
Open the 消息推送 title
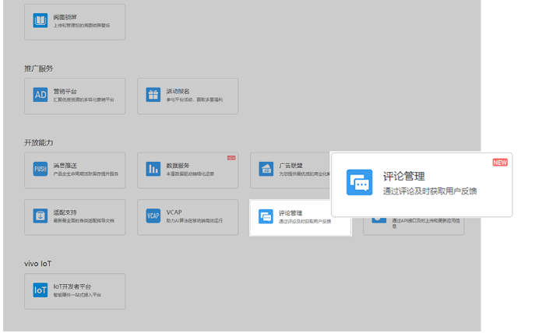tap(65, 166)
